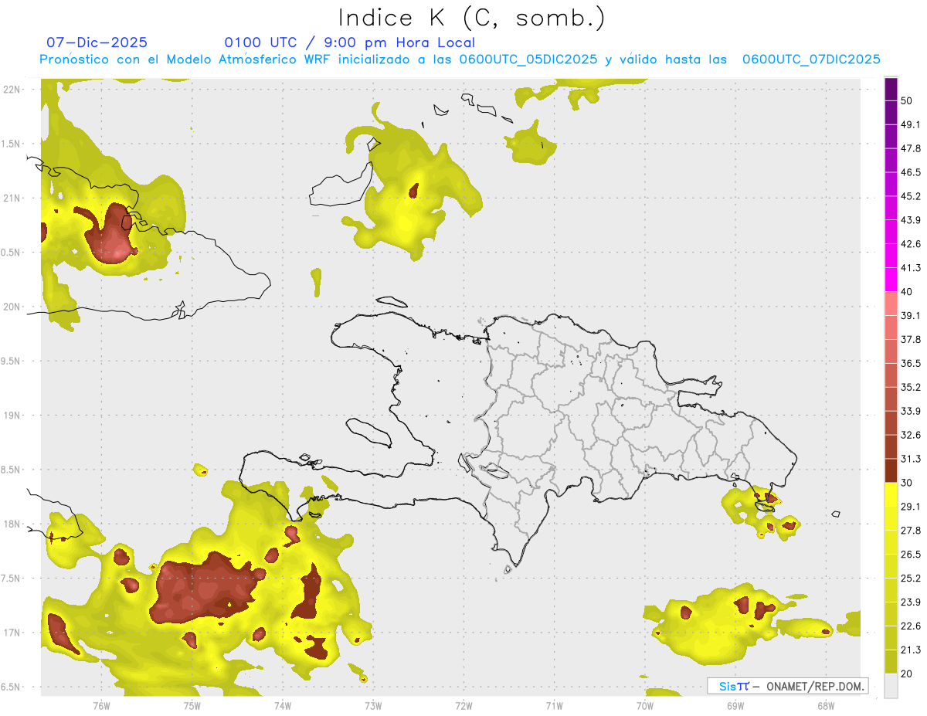Click the 71W longitude axis label

554,705
